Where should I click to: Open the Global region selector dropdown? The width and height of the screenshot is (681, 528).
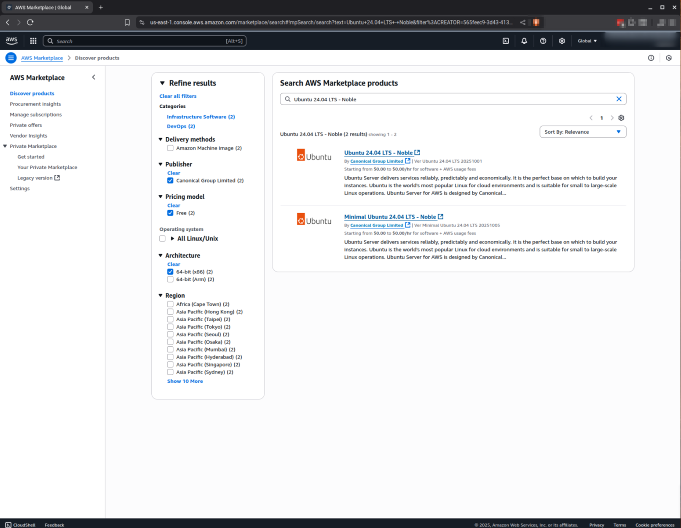click(587, 41)
